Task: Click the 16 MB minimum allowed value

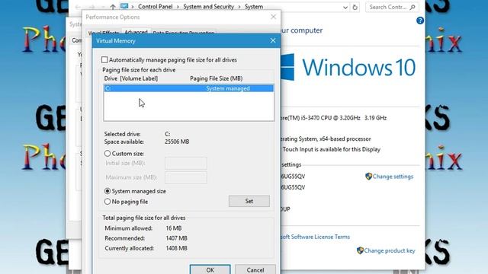Action: coord(174,228)
